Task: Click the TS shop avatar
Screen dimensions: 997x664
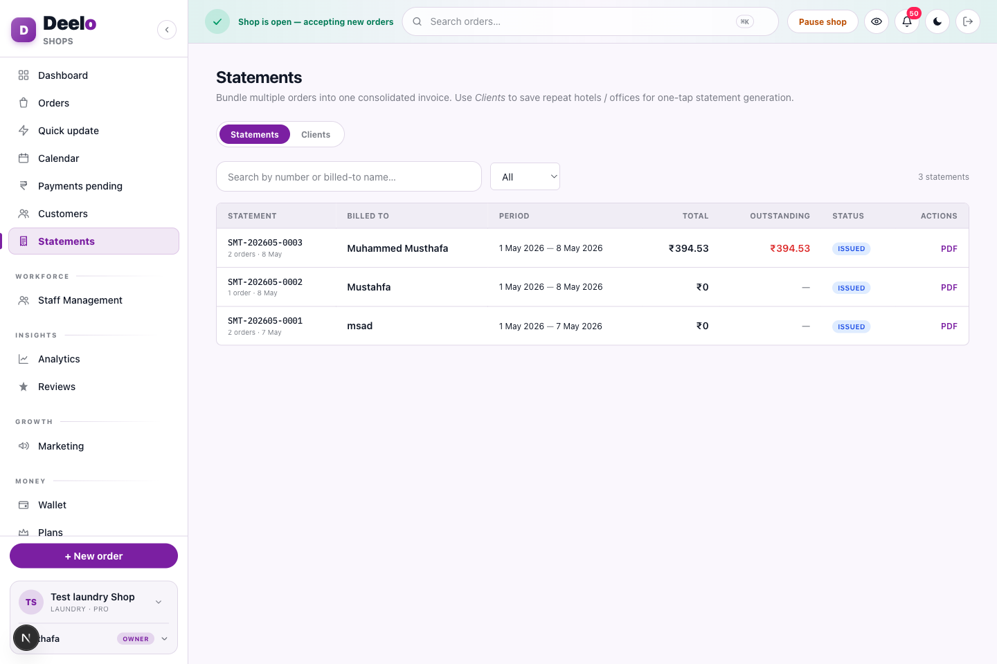Action: point(31,602)
